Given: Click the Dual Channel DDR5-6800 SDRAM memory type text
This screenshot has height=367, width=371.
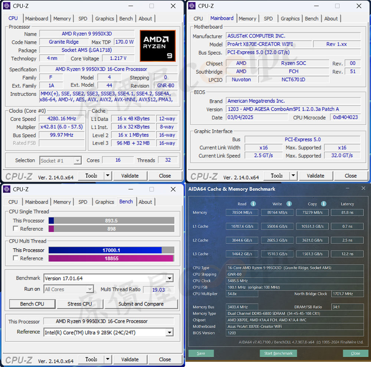Looking at the screenshot, I should coord(274,313).
